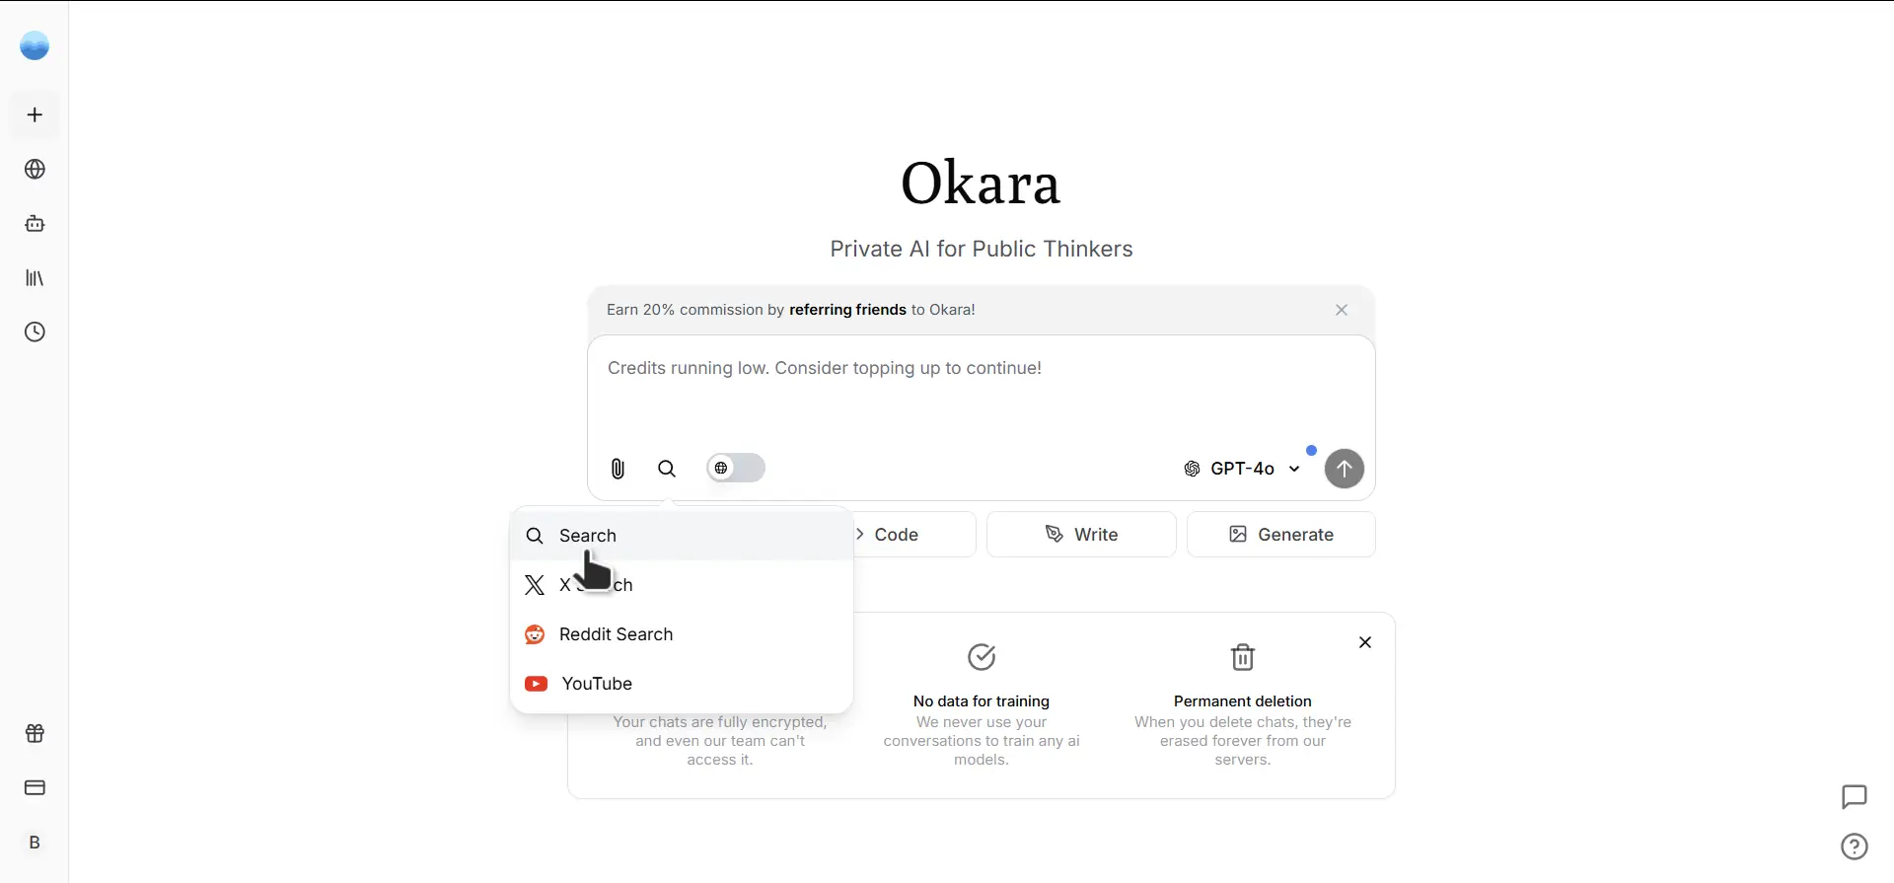
Task: Click the Private AI for Public Thinkers tagline
Action: coord(982,249)
